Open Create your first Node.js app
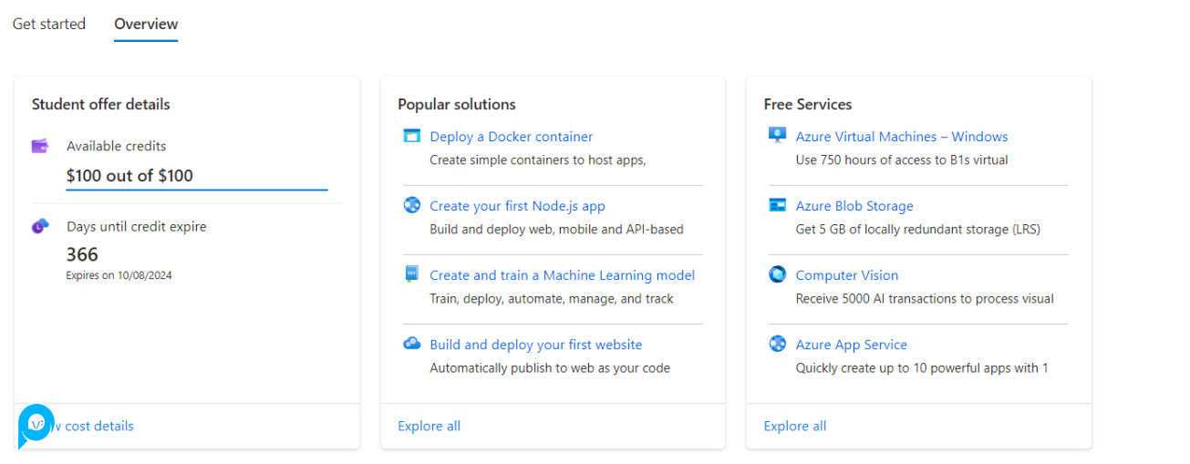1190x464 pixels. tap(518, 206)
